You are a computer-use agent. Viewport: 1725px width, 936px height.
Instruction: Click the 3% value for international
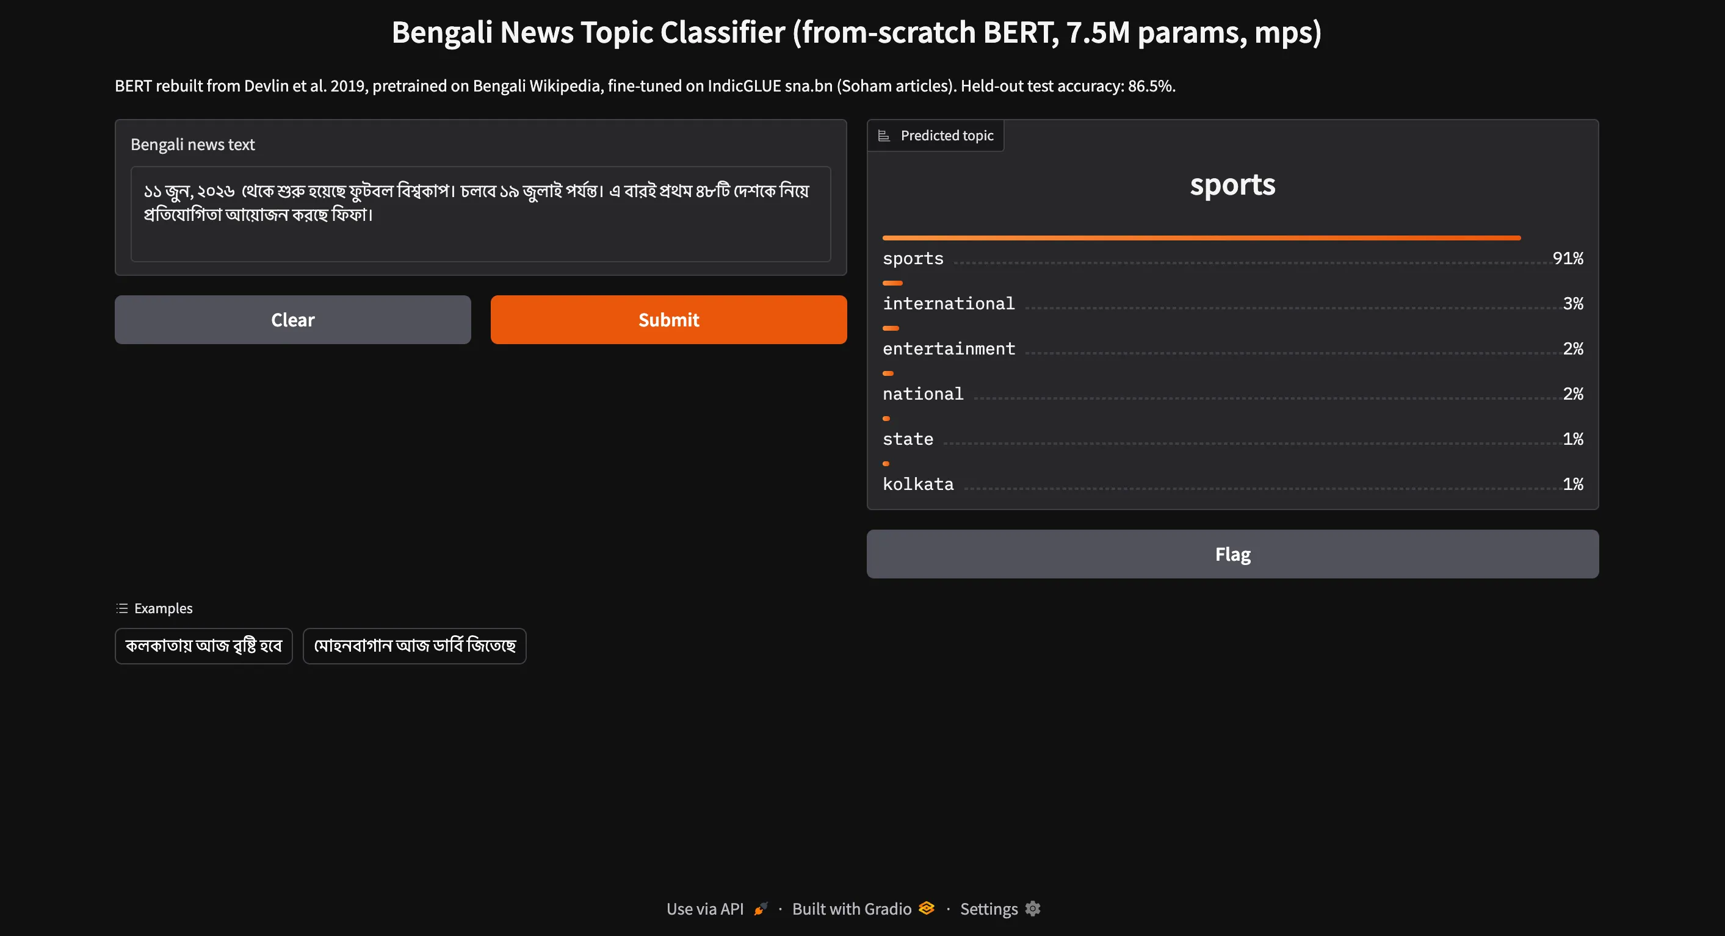(1573, 303)
